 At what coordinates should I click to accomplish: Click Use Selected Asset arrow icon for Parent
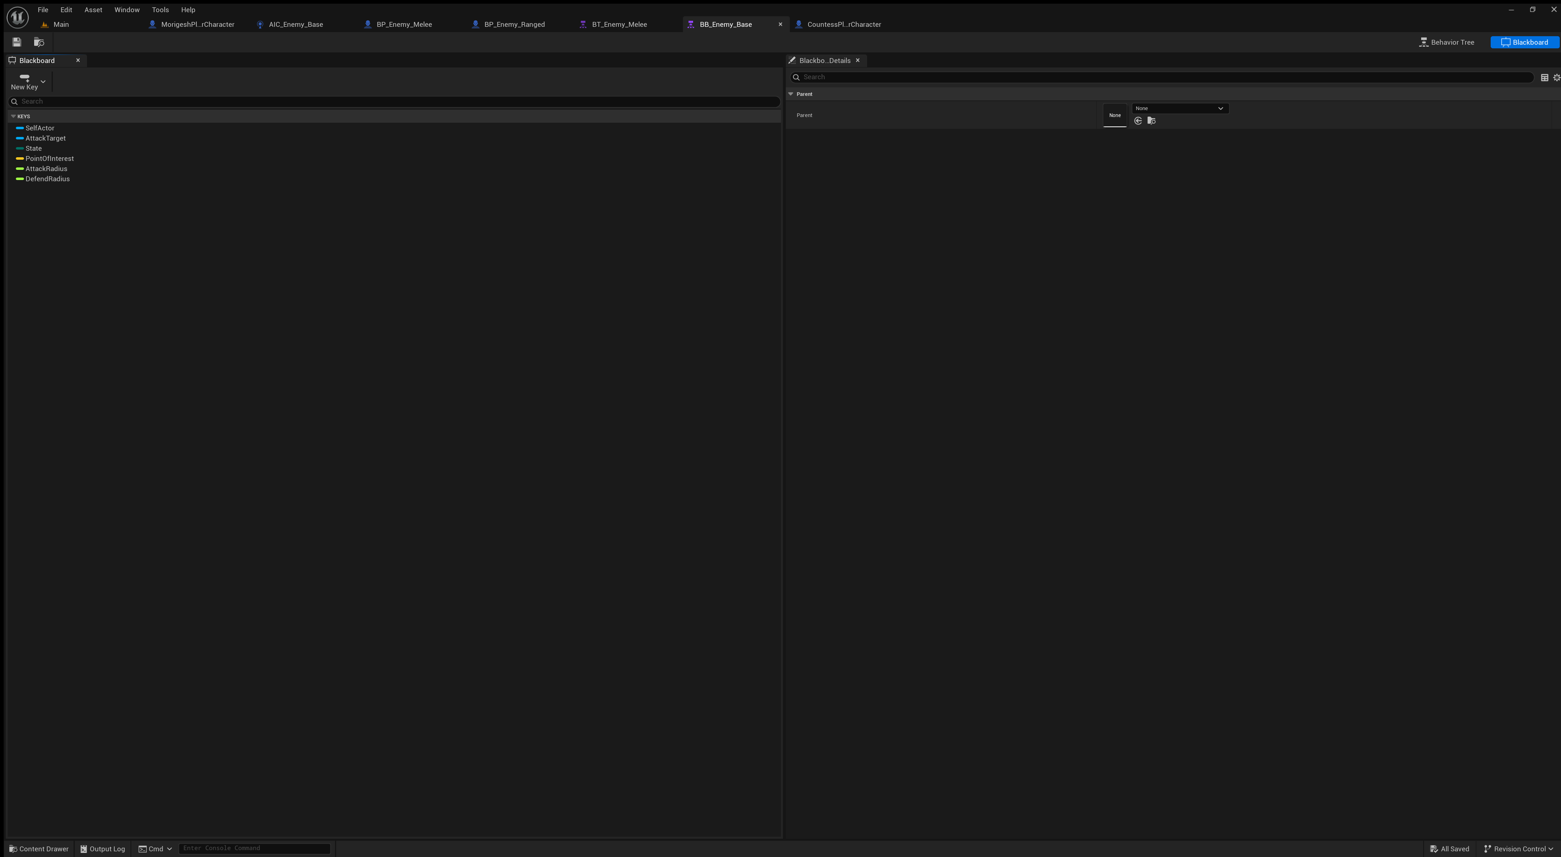1138,121
